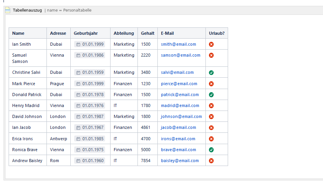The height and width of the screenshot is (191, 323).
Task: Click the baisley@email.com address
Action: 180,161
